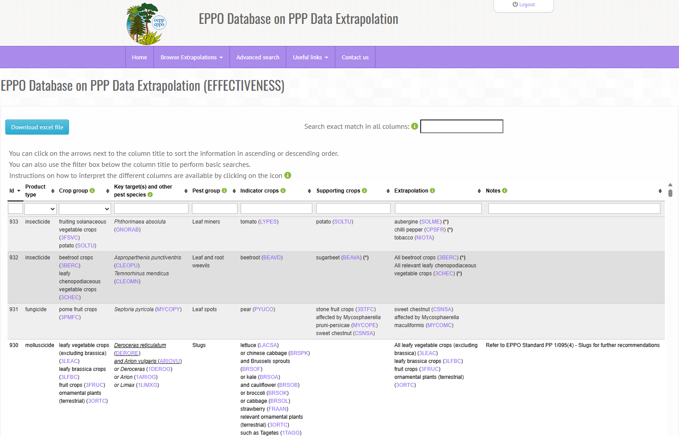This screenshot has width=679, height=436.
Task: Open the Crop group filter dropdown
Action: [x=84, y=208]
